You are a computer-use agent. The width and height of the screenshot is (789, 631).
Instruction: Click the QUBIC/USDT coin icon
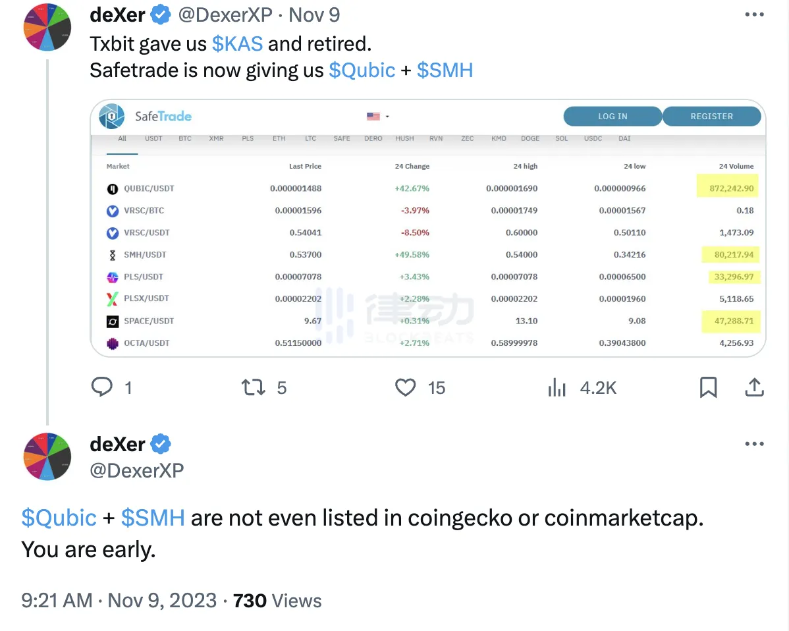[x=113, y=188]
